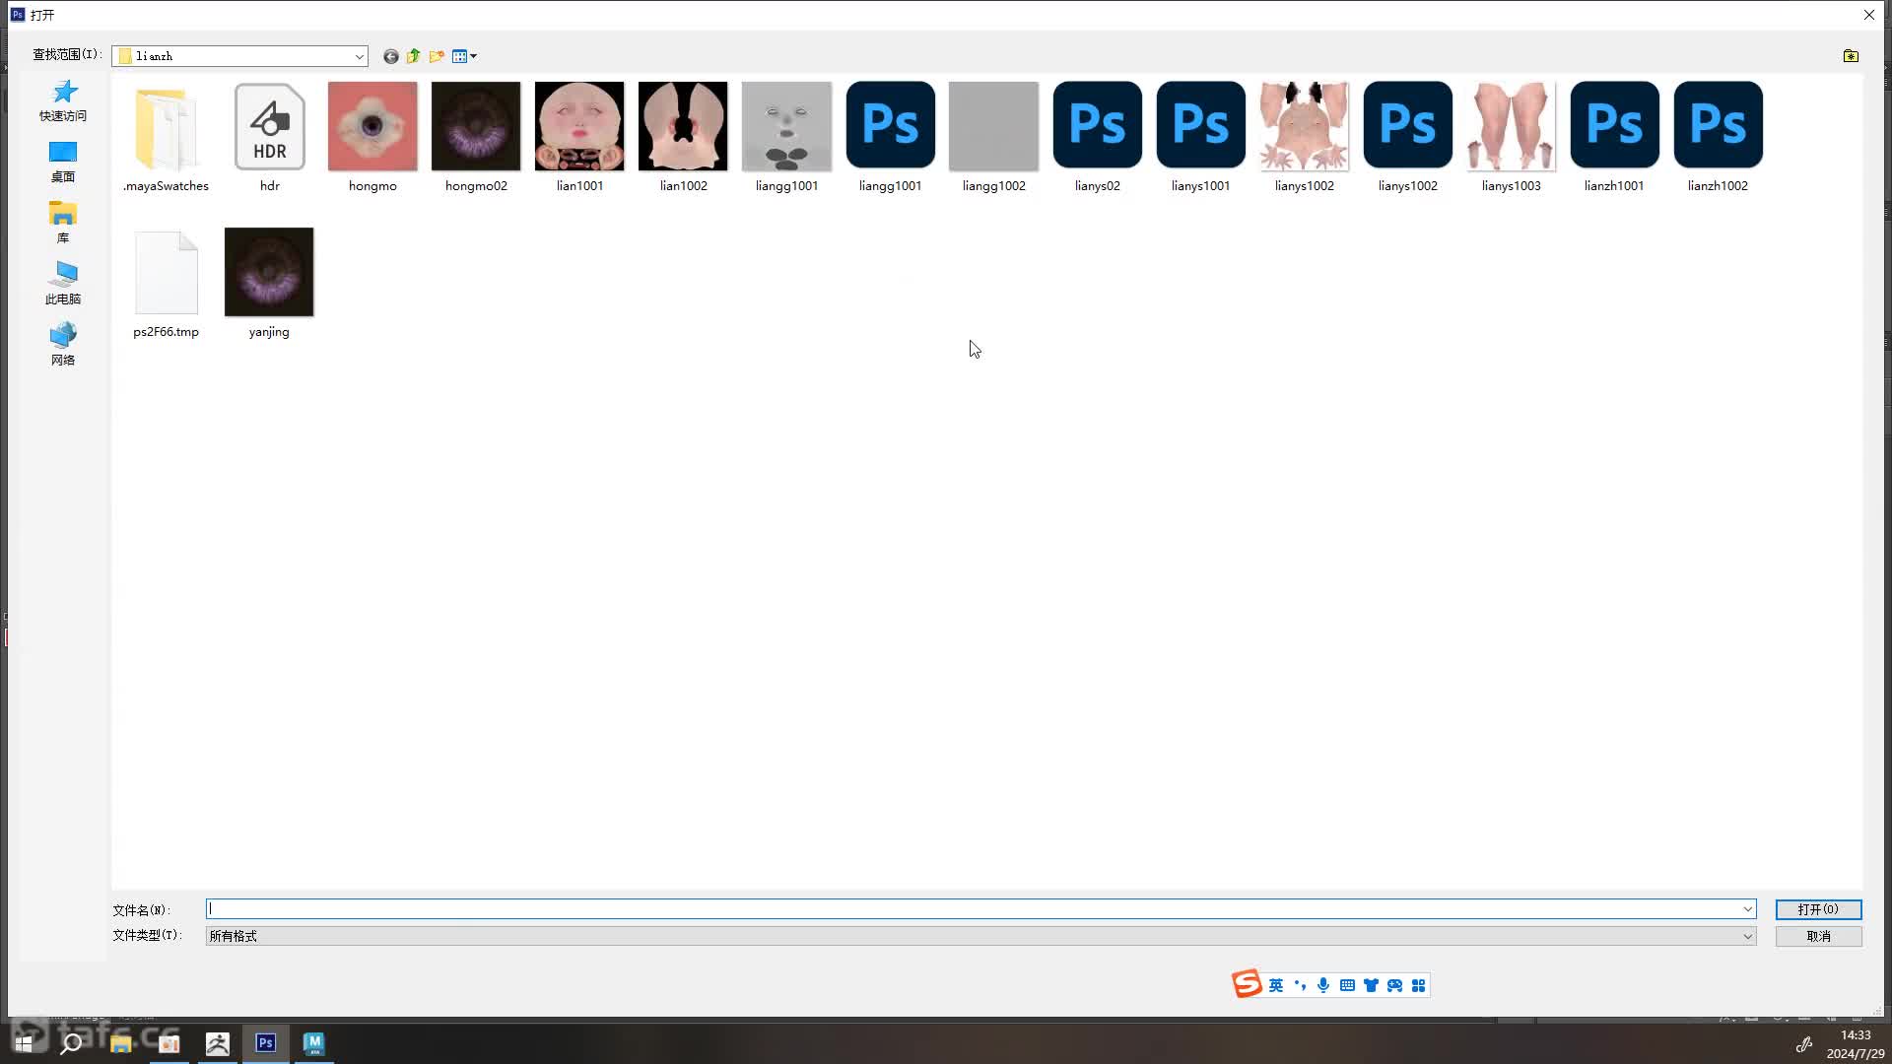
Task: Click the Cancel (取消) button
Action: coord(1818,936)
